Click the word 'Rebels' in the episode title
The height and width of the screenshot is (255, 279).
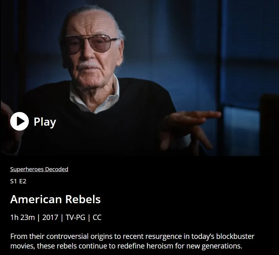tap(83, 199)
